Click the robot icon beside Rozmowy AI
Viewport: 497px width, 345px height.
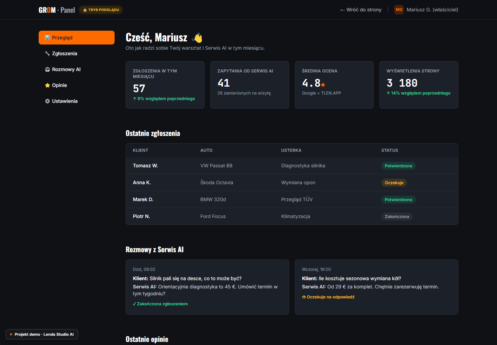48,69
